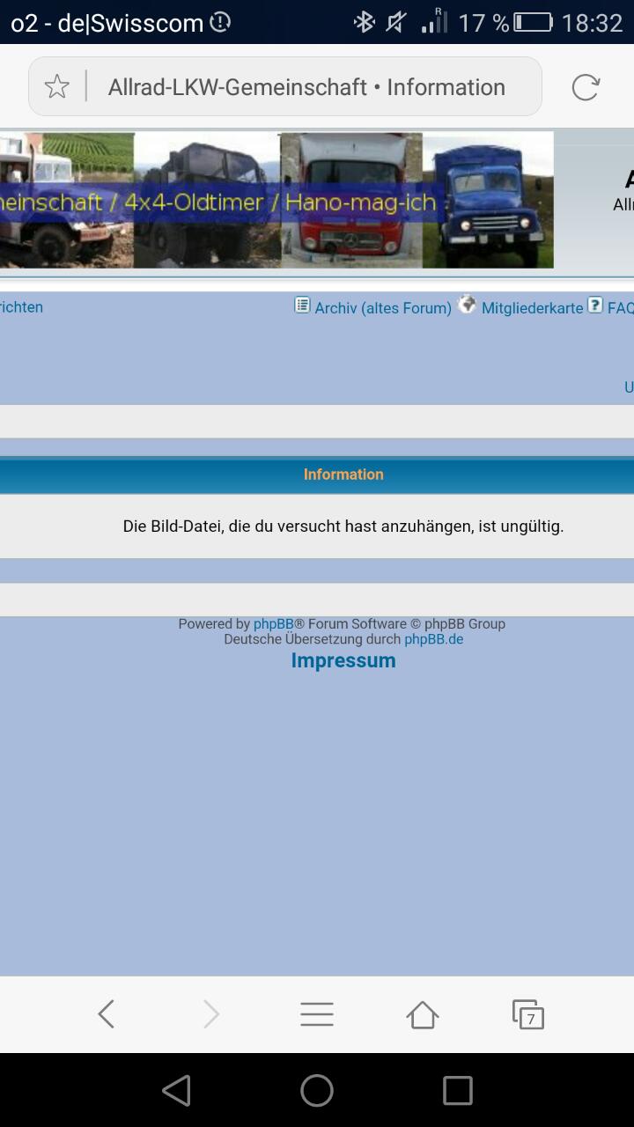Follow the phpBB.de translation link
Screen dimensions: 634x1127
tap(433, 639)
